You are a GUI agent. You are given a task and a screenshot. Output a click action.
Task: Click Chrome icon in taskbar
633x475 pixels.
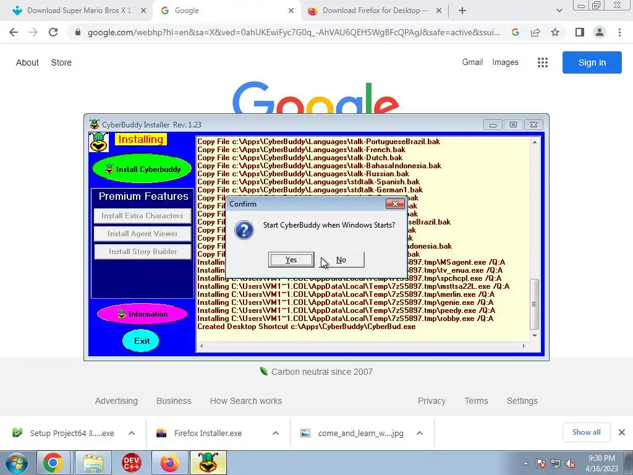coord(53,463)
